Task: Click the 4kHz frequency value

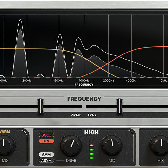Action: point(76,115)
